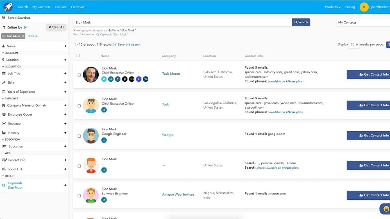Open Crunchbase CB icon for Elon Musk
The height and width of the screenshot is (219, 390).
132,79
